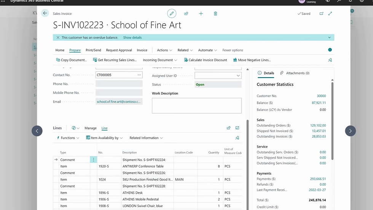Select the Line menu tab
The height and width of the screenshot is (210, 373).
(x=104, y=128)
